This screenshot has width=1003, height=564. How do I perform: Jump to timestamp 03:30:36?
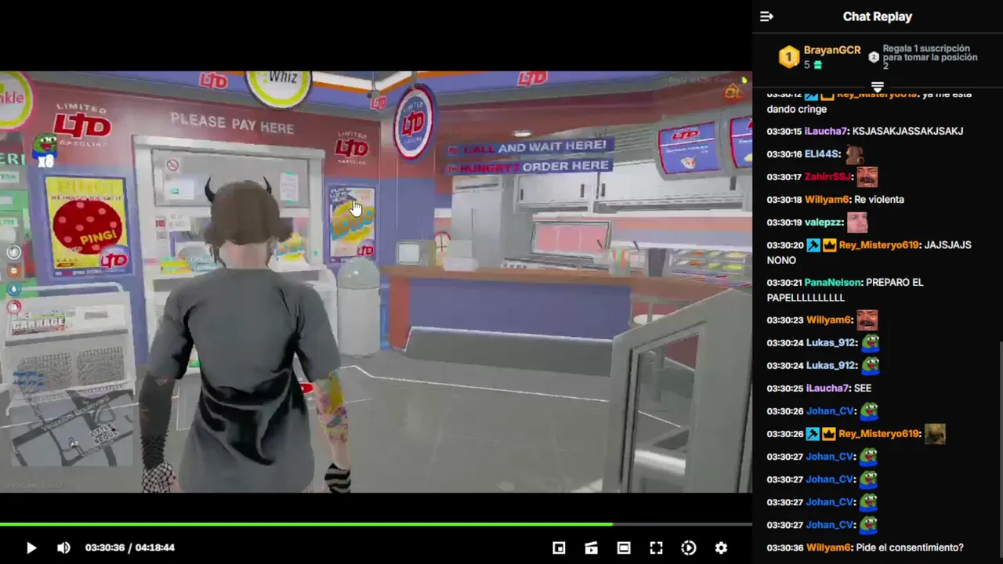point(784,548)
